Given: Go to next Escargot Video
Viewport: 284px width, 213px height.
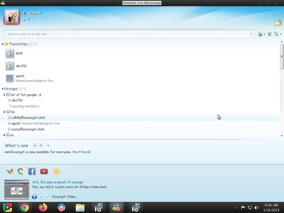Looking at the screenshot, I should coord(47,197).
